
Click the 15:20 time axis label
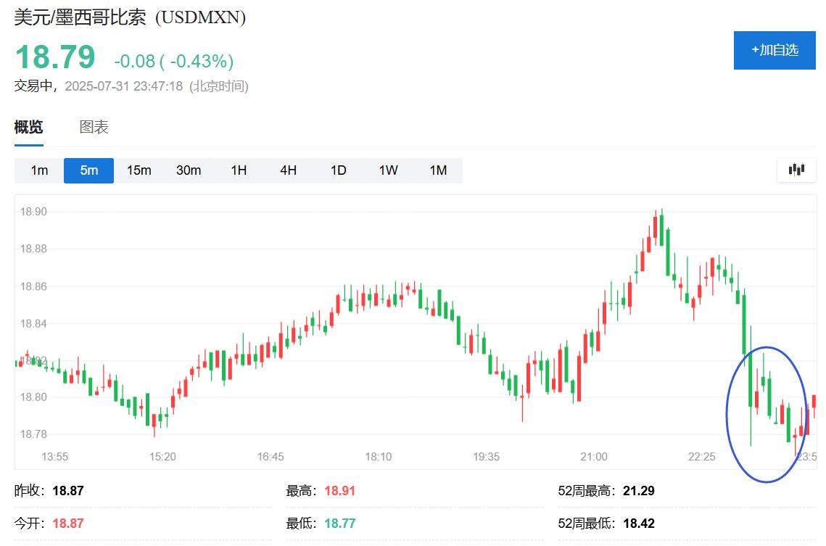click(x=162, y=457)
